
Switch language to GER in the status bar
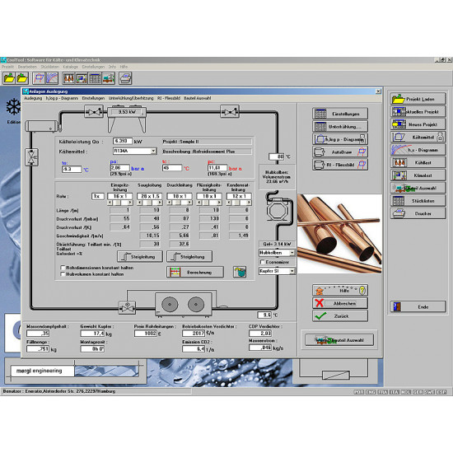click(x=418, y=392)
